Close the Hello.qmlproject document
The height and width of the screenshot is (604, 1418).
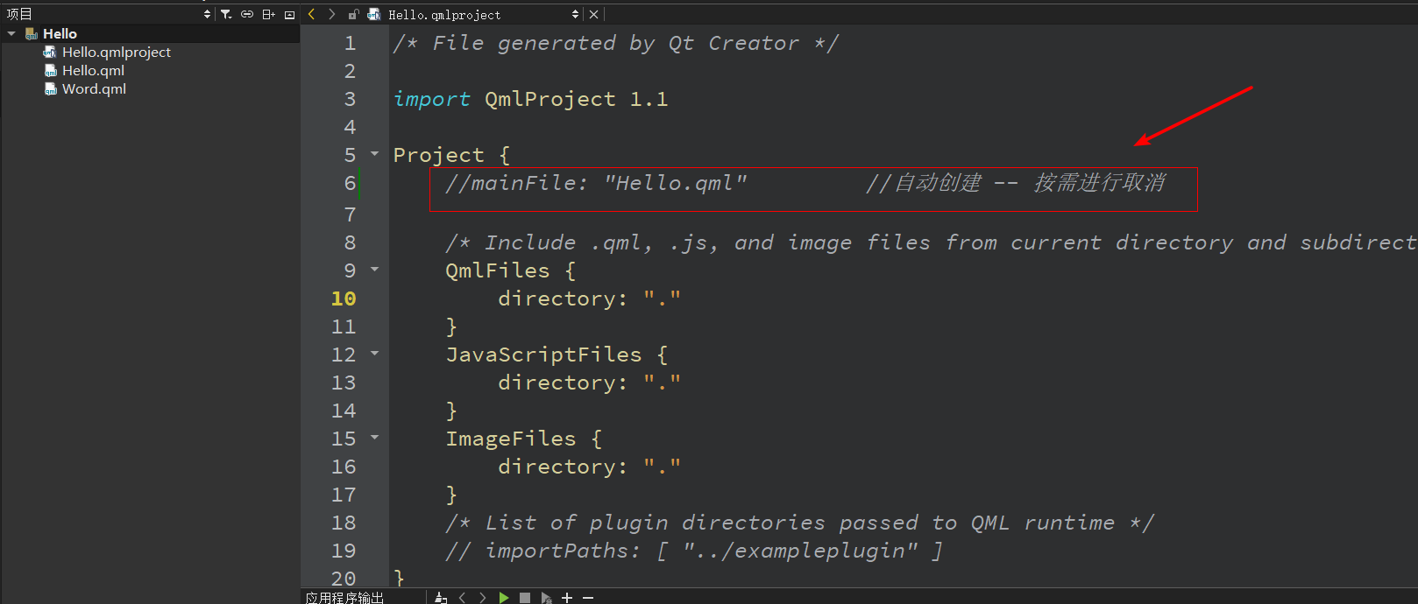(594, 14)
